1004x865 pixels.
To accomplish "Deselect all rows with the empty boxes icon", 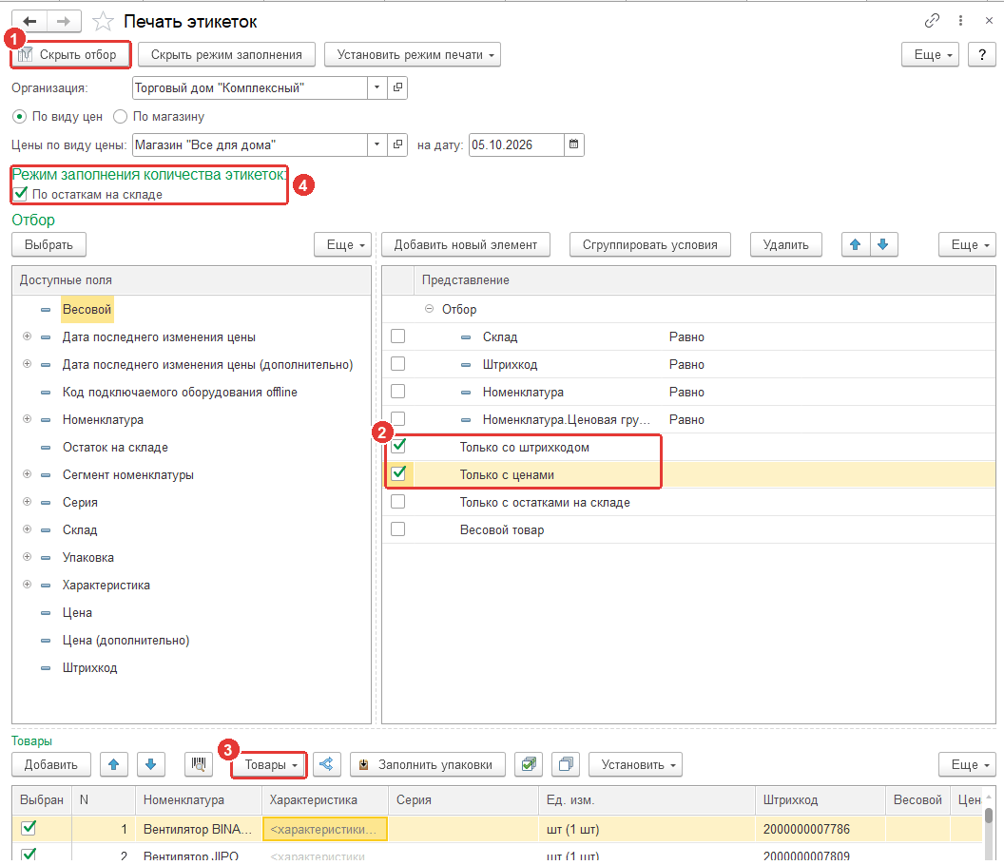I will [x=566, y=764].
